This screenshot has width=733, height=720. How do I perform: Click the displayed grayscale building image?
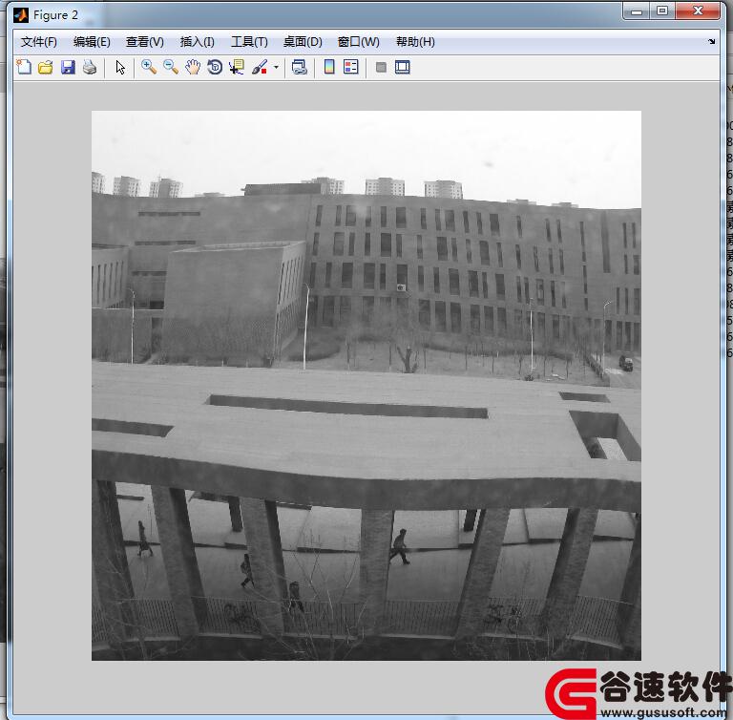tap(366, 386)
